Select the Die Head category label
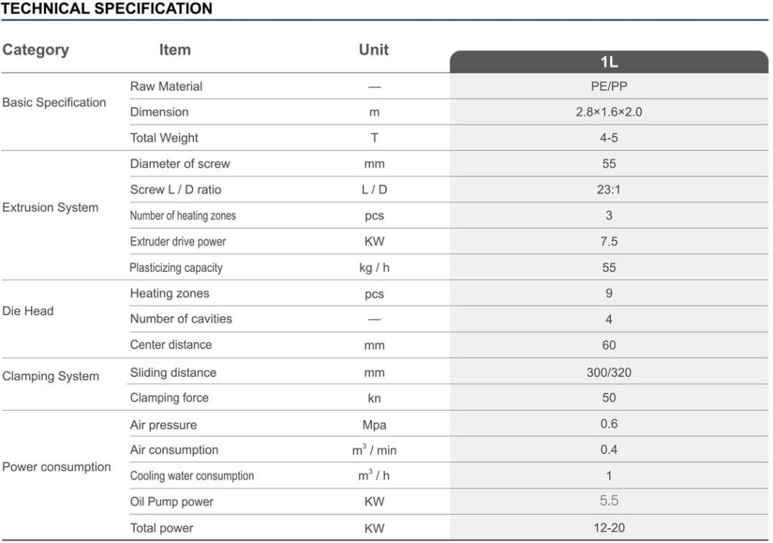This screenshot has width=773, height=543. point(28,310)
